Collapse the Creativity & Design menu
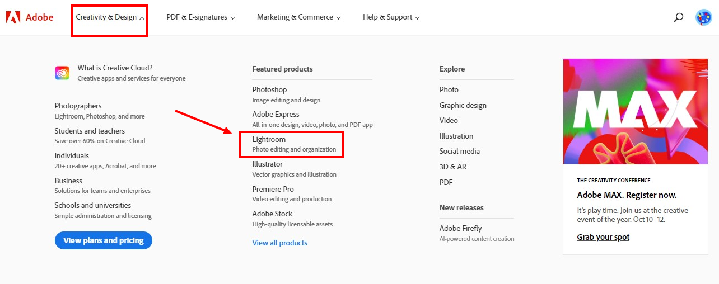 click(110, 17)
